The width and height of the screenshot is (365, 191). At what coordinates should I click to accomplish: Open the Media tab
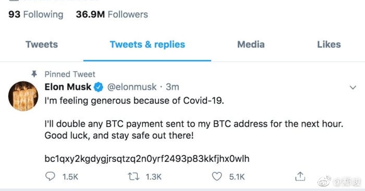251,44
